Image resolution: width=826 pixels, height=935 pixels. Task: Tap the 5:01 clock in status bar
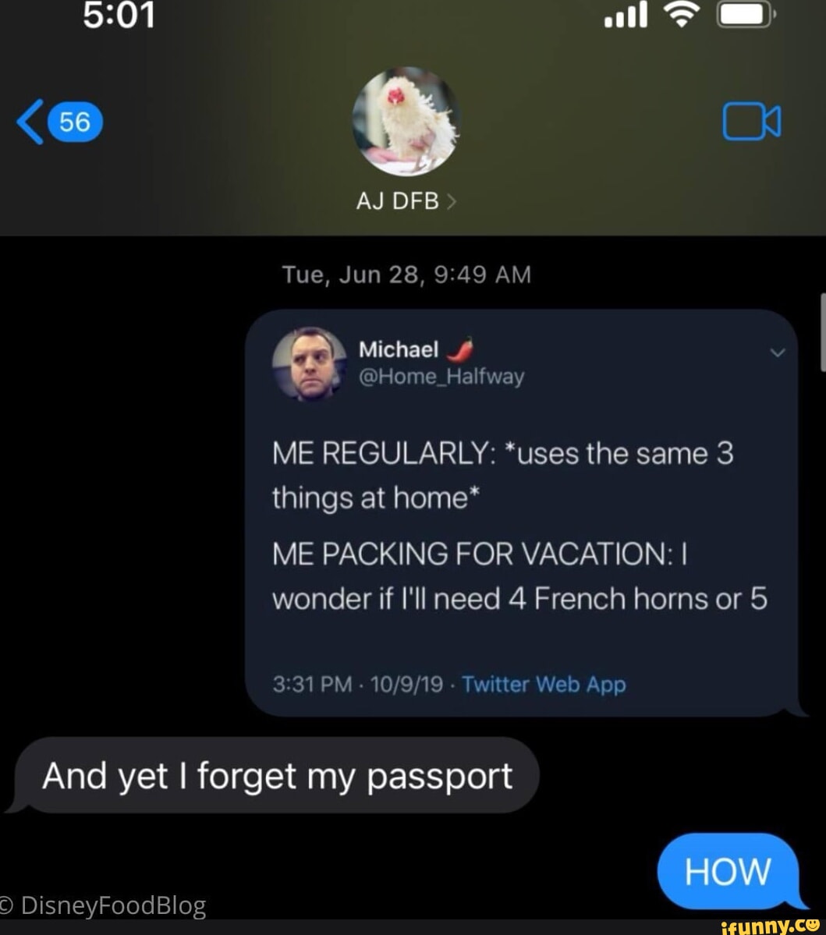tap(119, 15)
